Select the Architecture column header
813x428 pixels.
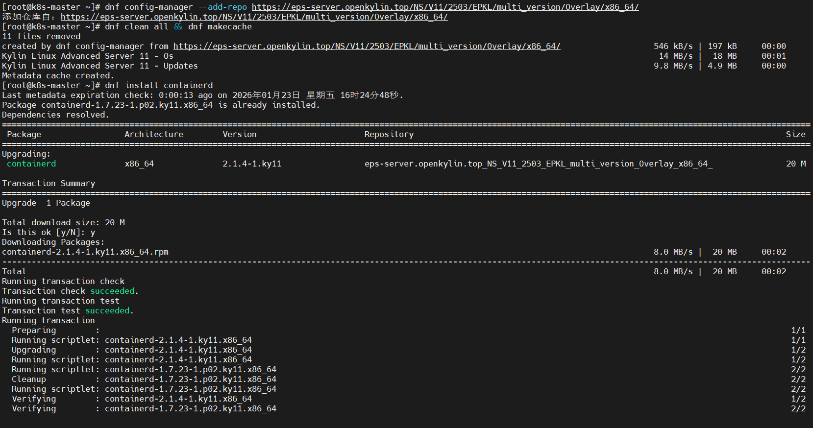click(153, 134)
